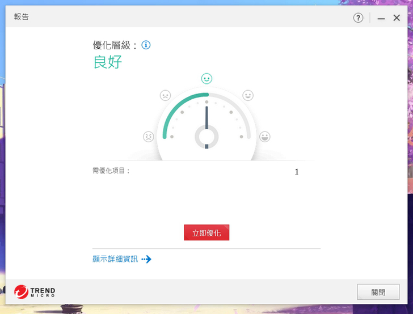The image size is (413, 314).
Task: Click the 報告 window title
Action: [22, 17]
